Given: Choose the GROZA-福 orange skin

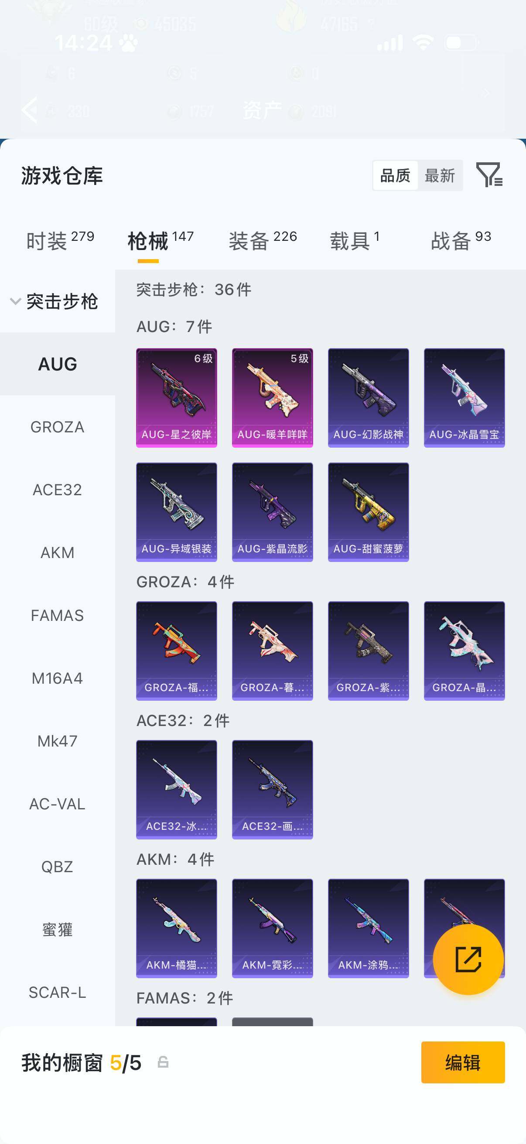Looking at the screenshot, I should coord(176,651).
